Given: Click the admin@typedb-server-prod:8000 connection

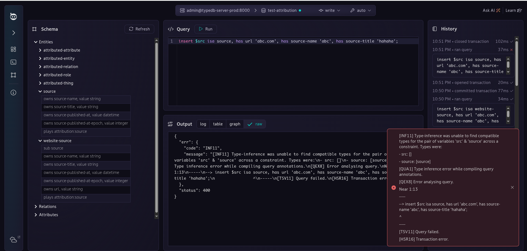Looking at the screenshot, I should (215, 10).
